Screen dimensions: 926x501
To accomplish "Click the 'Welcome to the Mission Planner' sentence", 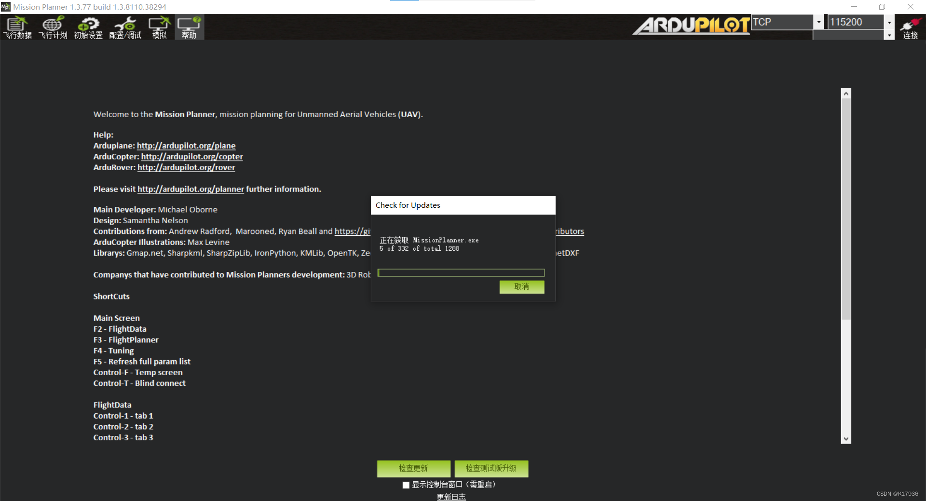I will tap(258, 114).
